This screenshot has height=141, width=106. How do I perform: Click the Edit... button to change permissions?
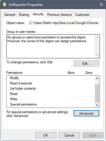[x=86, y=64]
